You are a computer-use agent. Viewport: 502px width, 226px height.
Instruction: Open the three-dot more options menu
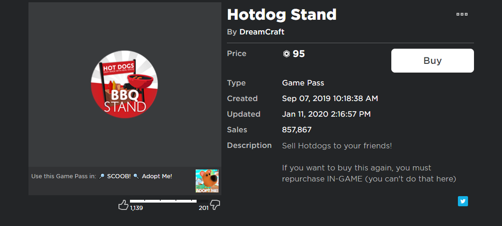point(462,14)
